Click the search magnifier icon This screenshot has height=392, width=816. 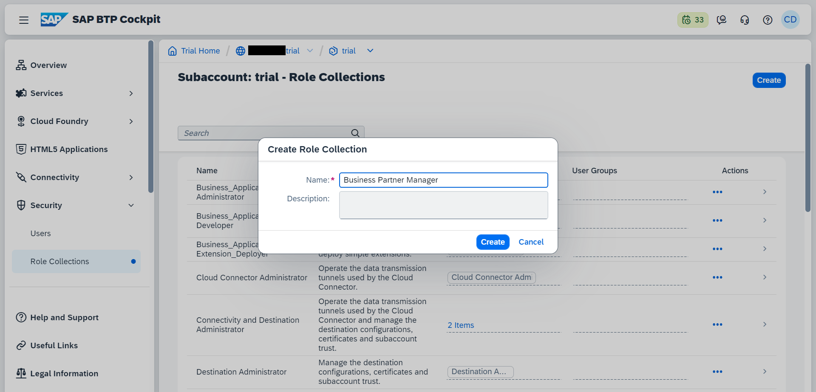[x=355, y=133]
